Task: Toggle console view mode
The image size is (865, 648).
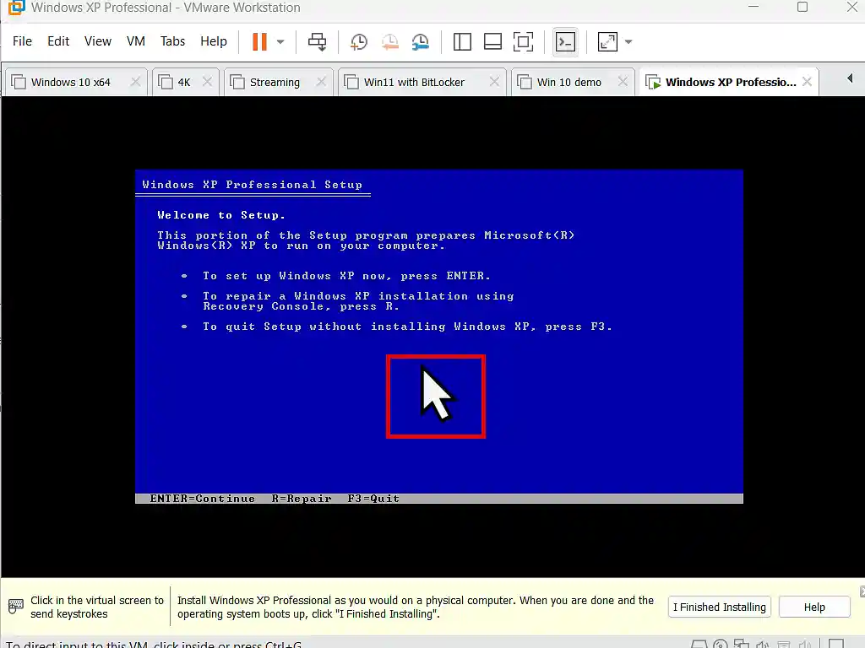Action: tap(565, 40)
